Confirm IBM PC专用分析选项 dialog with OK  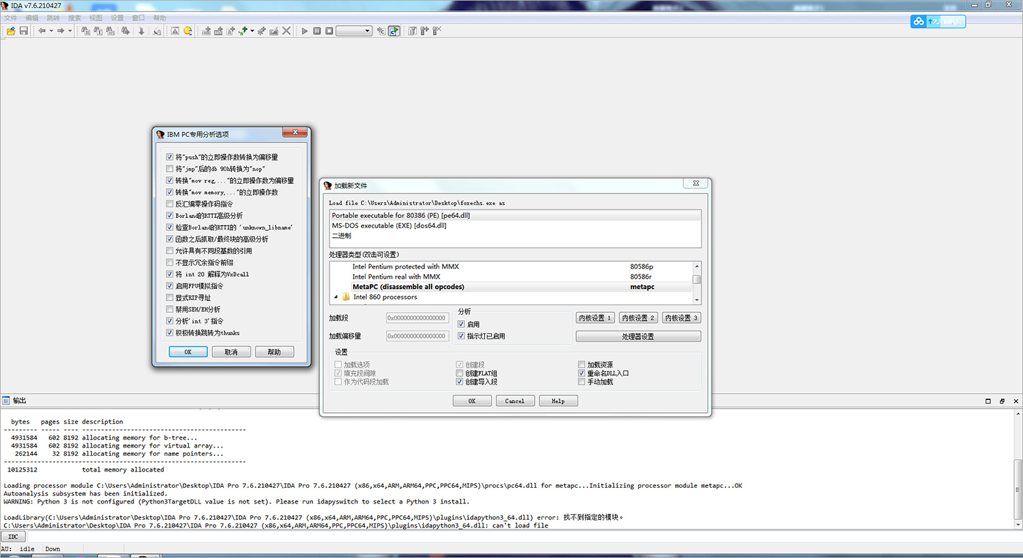click(x=188, y=352)
